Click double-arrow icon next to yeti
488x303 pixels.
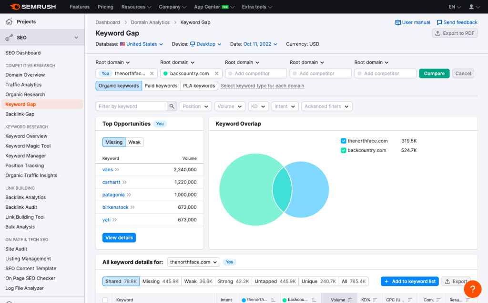pyautogui.click(x=114, y=220)
